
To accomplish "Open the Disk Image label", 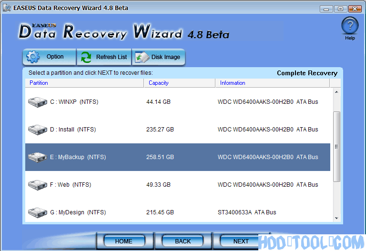I will [x=166, y=57].
